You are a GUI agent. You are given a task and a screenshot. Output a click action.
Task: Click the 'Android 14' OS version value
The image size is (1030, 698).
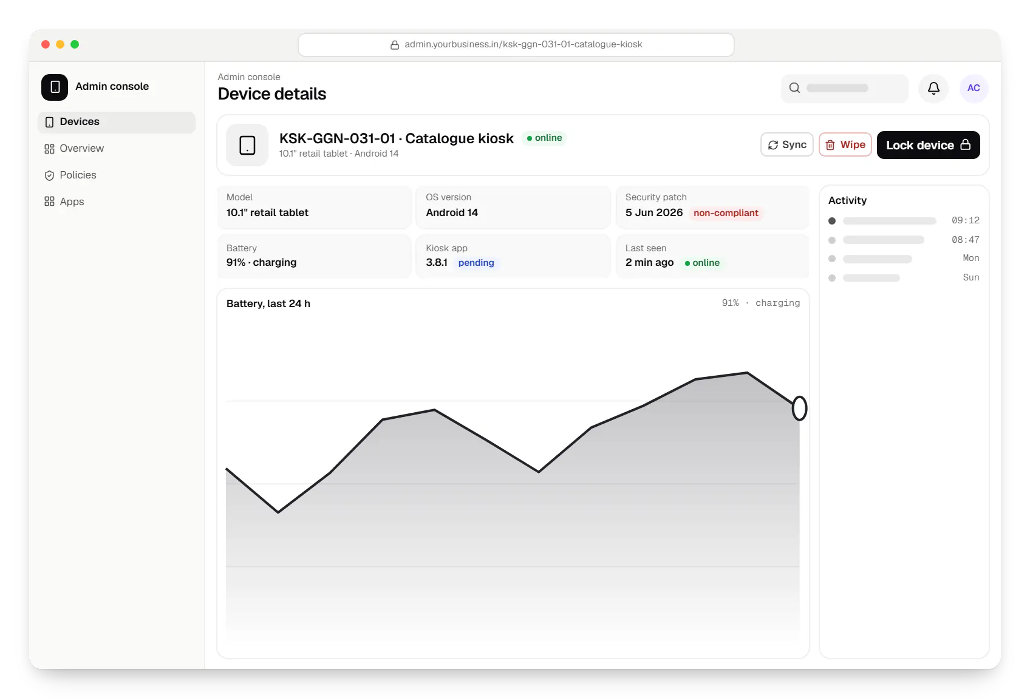pyautogui.click(x=452, y=212)
